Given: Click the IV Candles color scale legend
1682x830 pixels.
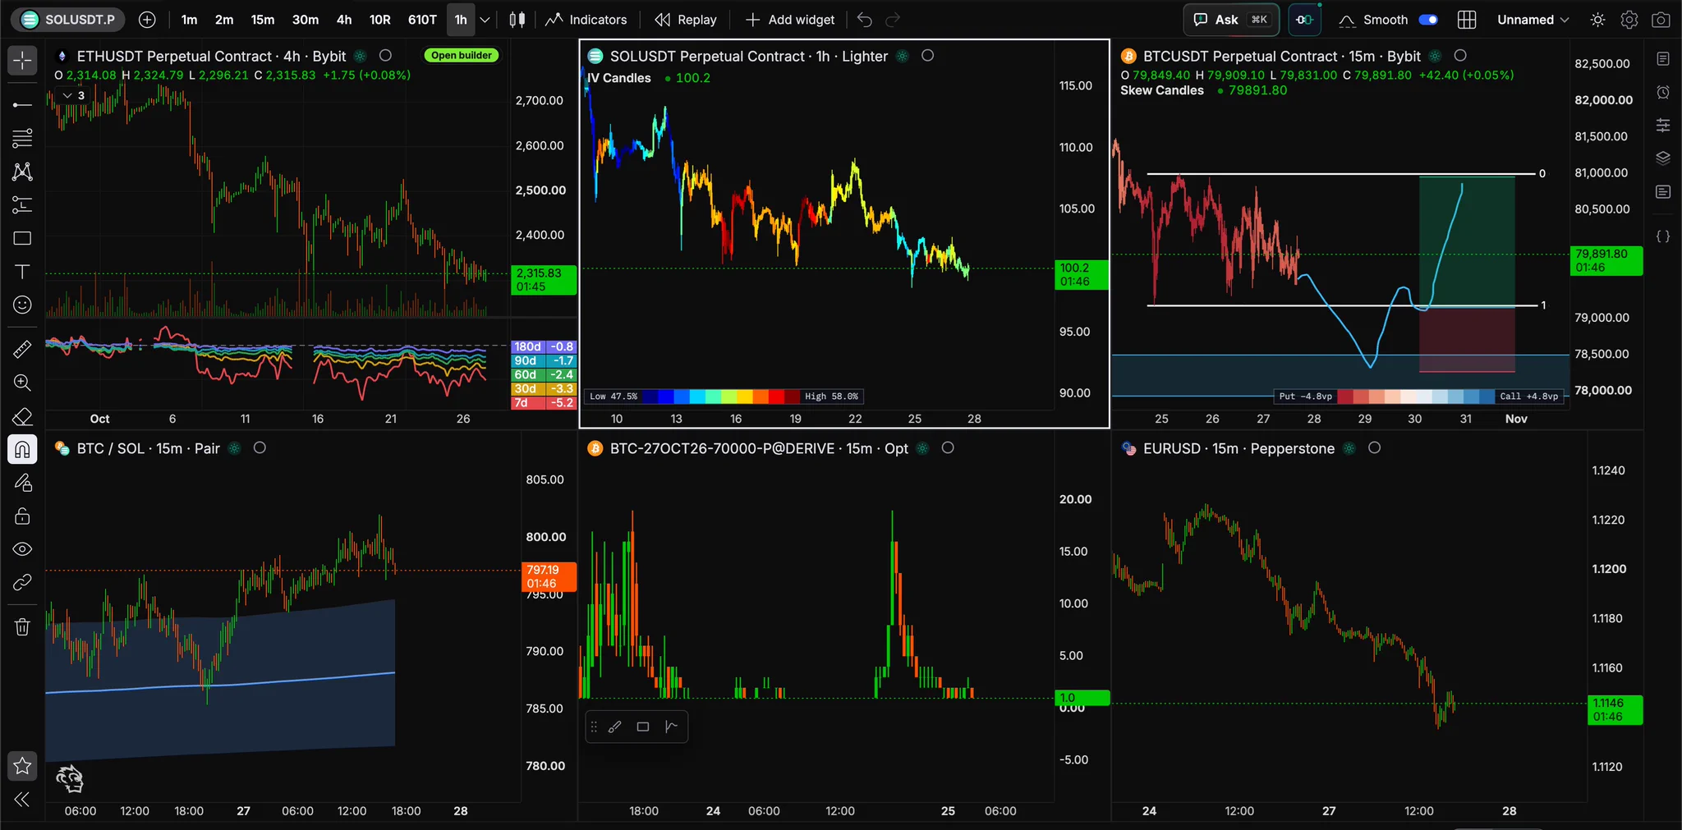Looking at the screenshot, I should tap(724, 397).
